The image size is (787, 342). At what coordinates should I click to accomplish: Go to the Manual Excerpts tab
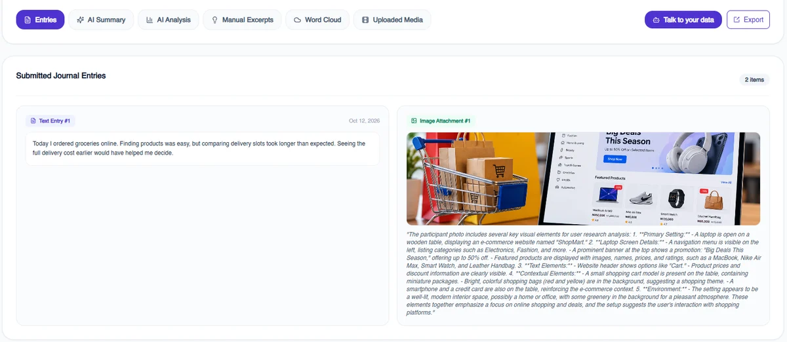tap(242, 20)
